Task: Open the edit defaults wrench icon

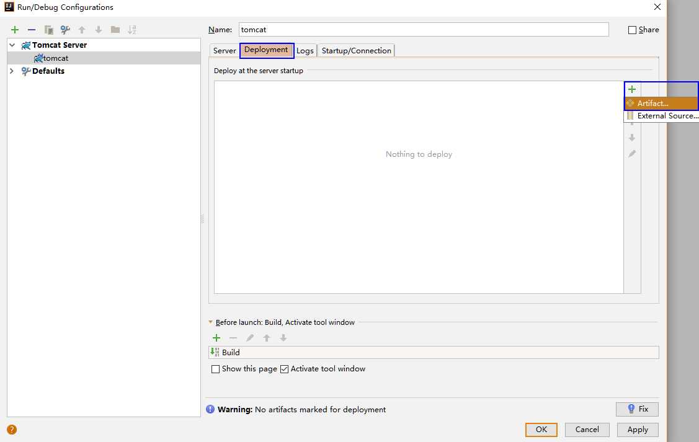Action: pyautogui.click(x=65, y=30)
